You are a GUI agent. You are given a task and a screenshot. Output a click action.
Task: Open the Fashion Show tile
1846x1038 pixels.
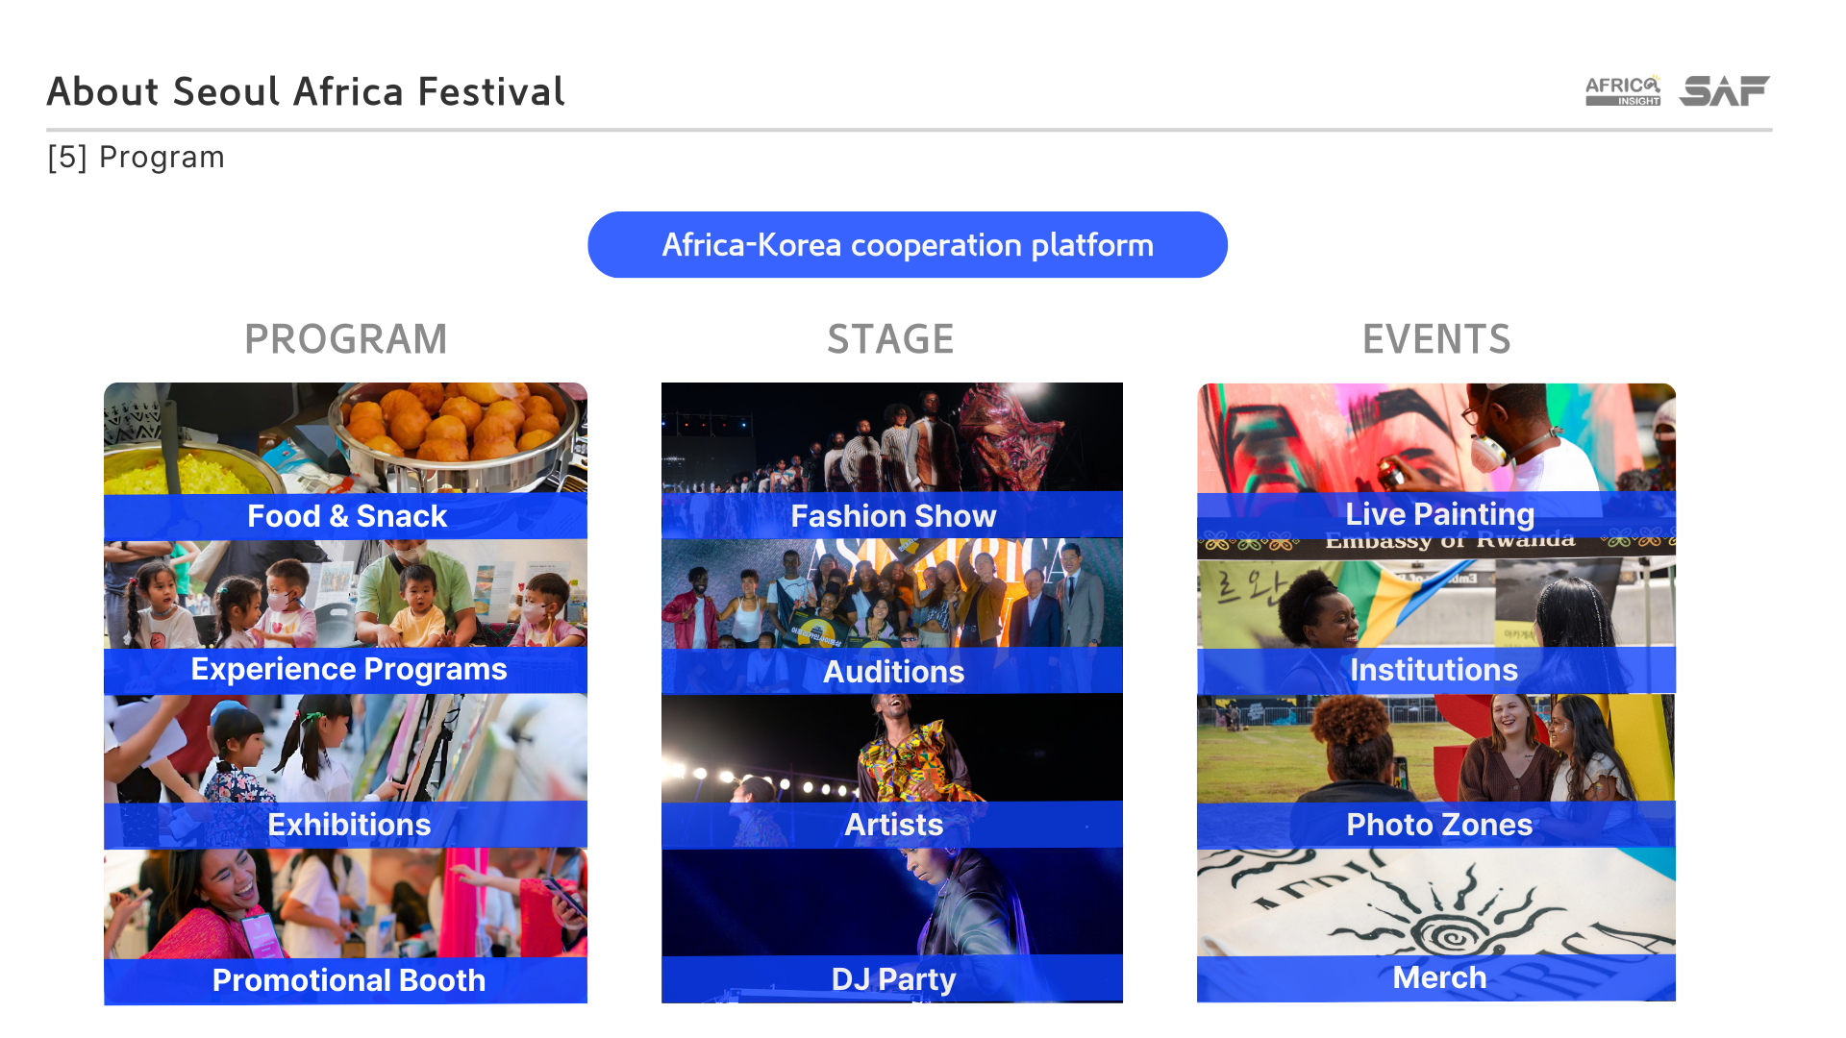pyautogui.click(x=891, y=460)
